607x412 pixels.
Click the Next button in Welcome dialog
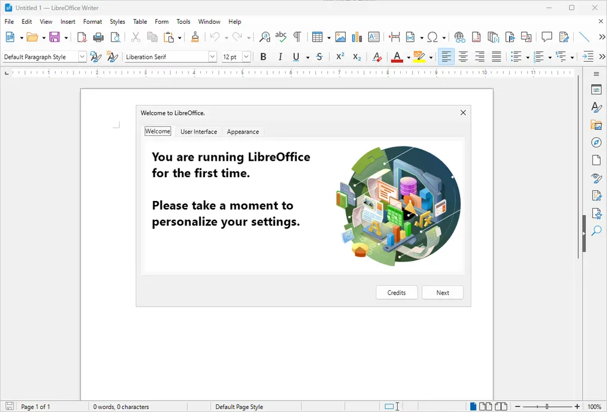click(442, 293)
